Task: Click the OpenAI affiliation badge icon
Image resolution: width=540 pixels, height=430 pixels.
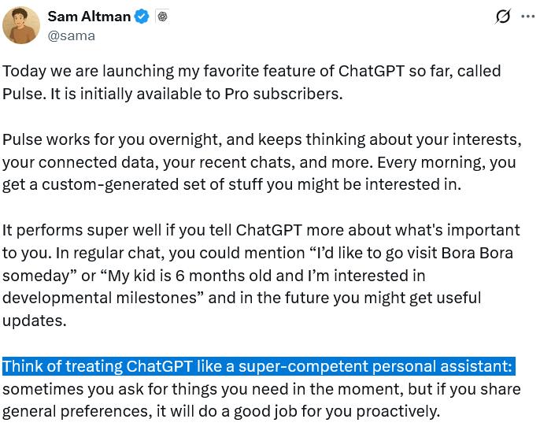Action: (x=162, y=17)
